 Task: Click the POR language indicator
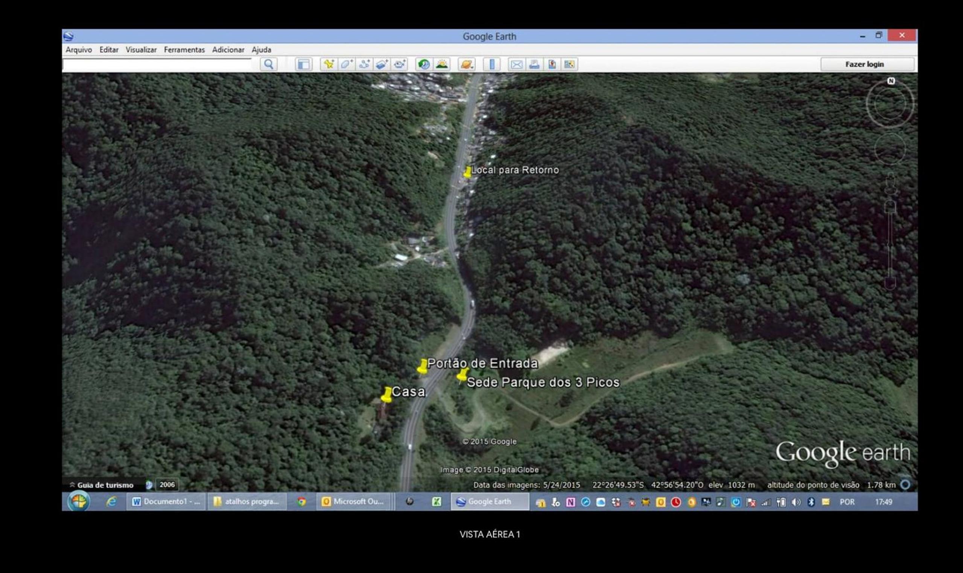847,502
